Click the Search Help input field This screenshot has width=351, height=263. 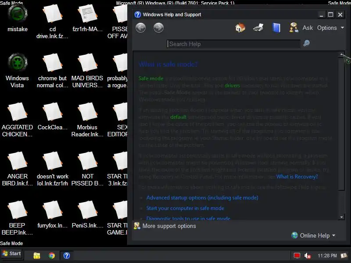click(233, 44)
